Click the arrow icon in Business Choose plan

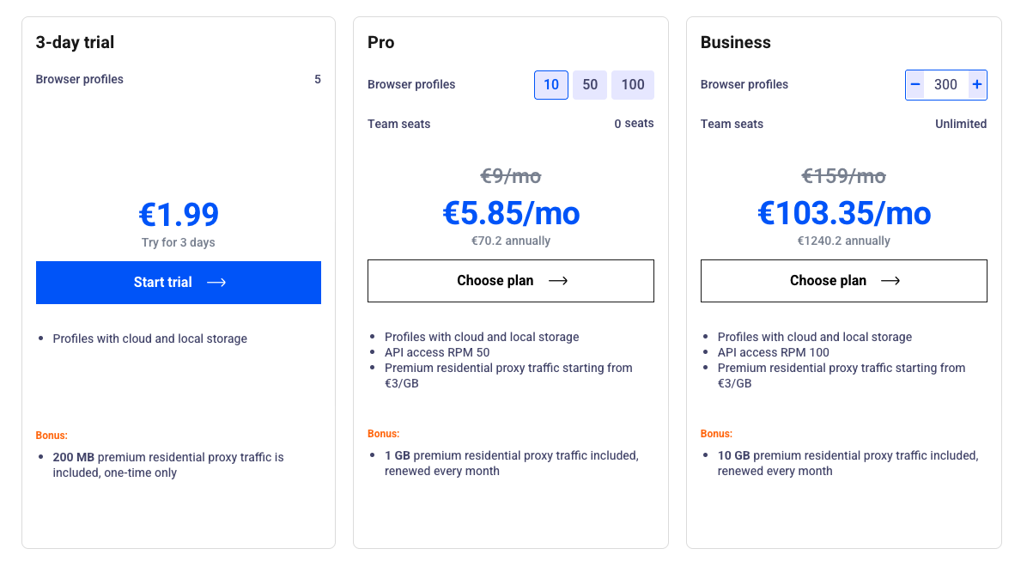(x=890, y=281)
